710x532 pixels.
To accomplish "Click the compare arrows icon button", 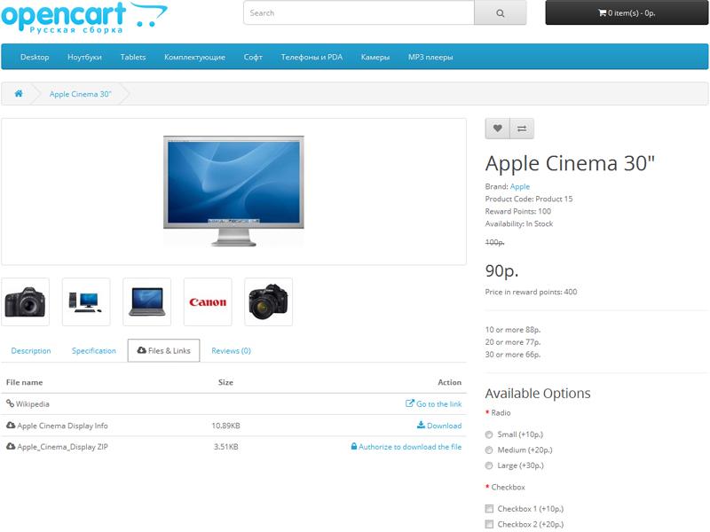I will pyautogui.click(x=522, y=129).
